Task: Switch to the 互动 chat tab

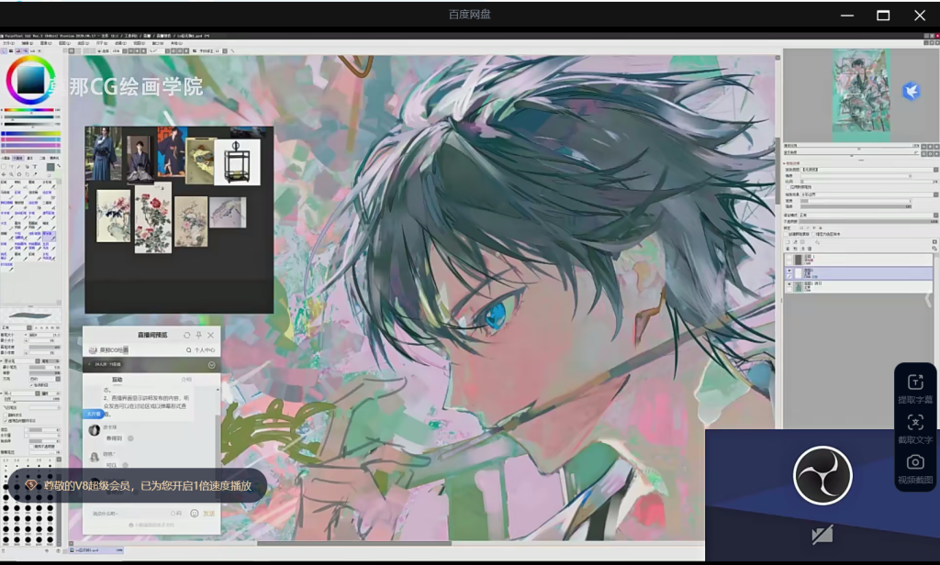Action: tap(117, 379)
